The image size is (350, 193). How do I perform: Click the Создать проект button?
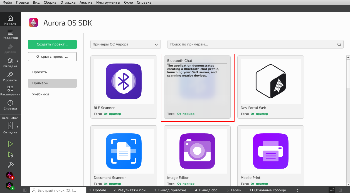click(x=52, y=44)
